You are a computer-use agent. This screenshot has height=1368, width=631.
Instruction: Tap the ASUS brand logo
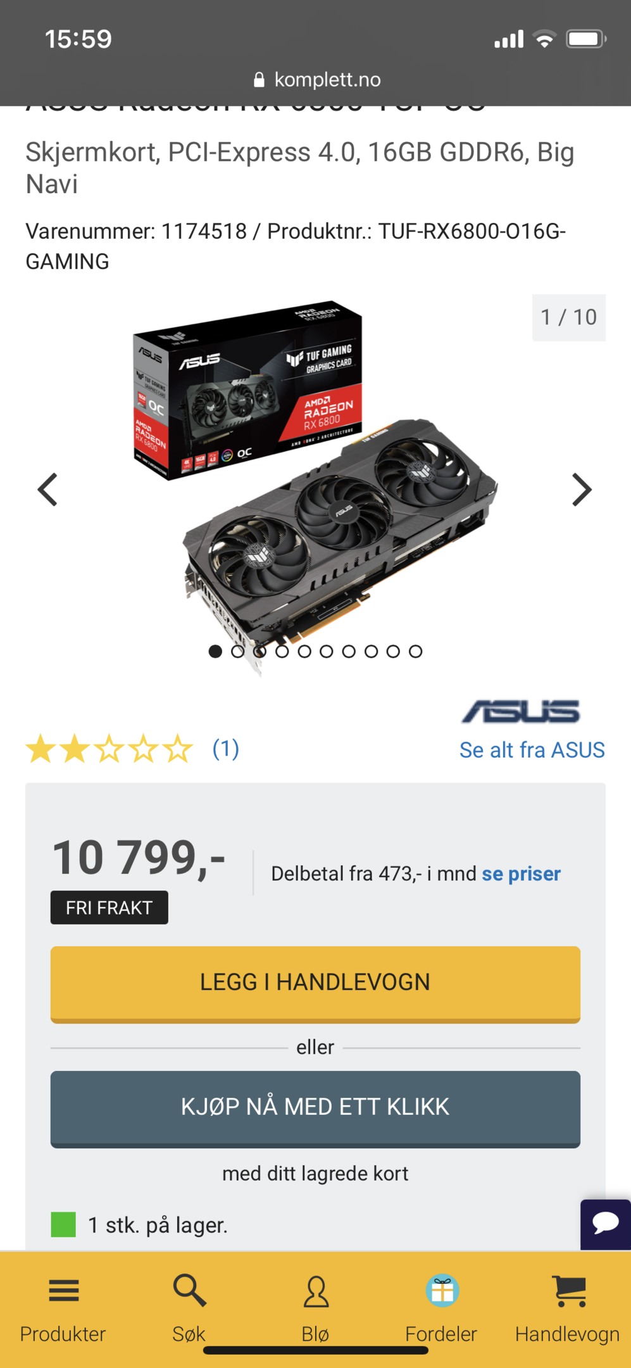coord(521,712)
